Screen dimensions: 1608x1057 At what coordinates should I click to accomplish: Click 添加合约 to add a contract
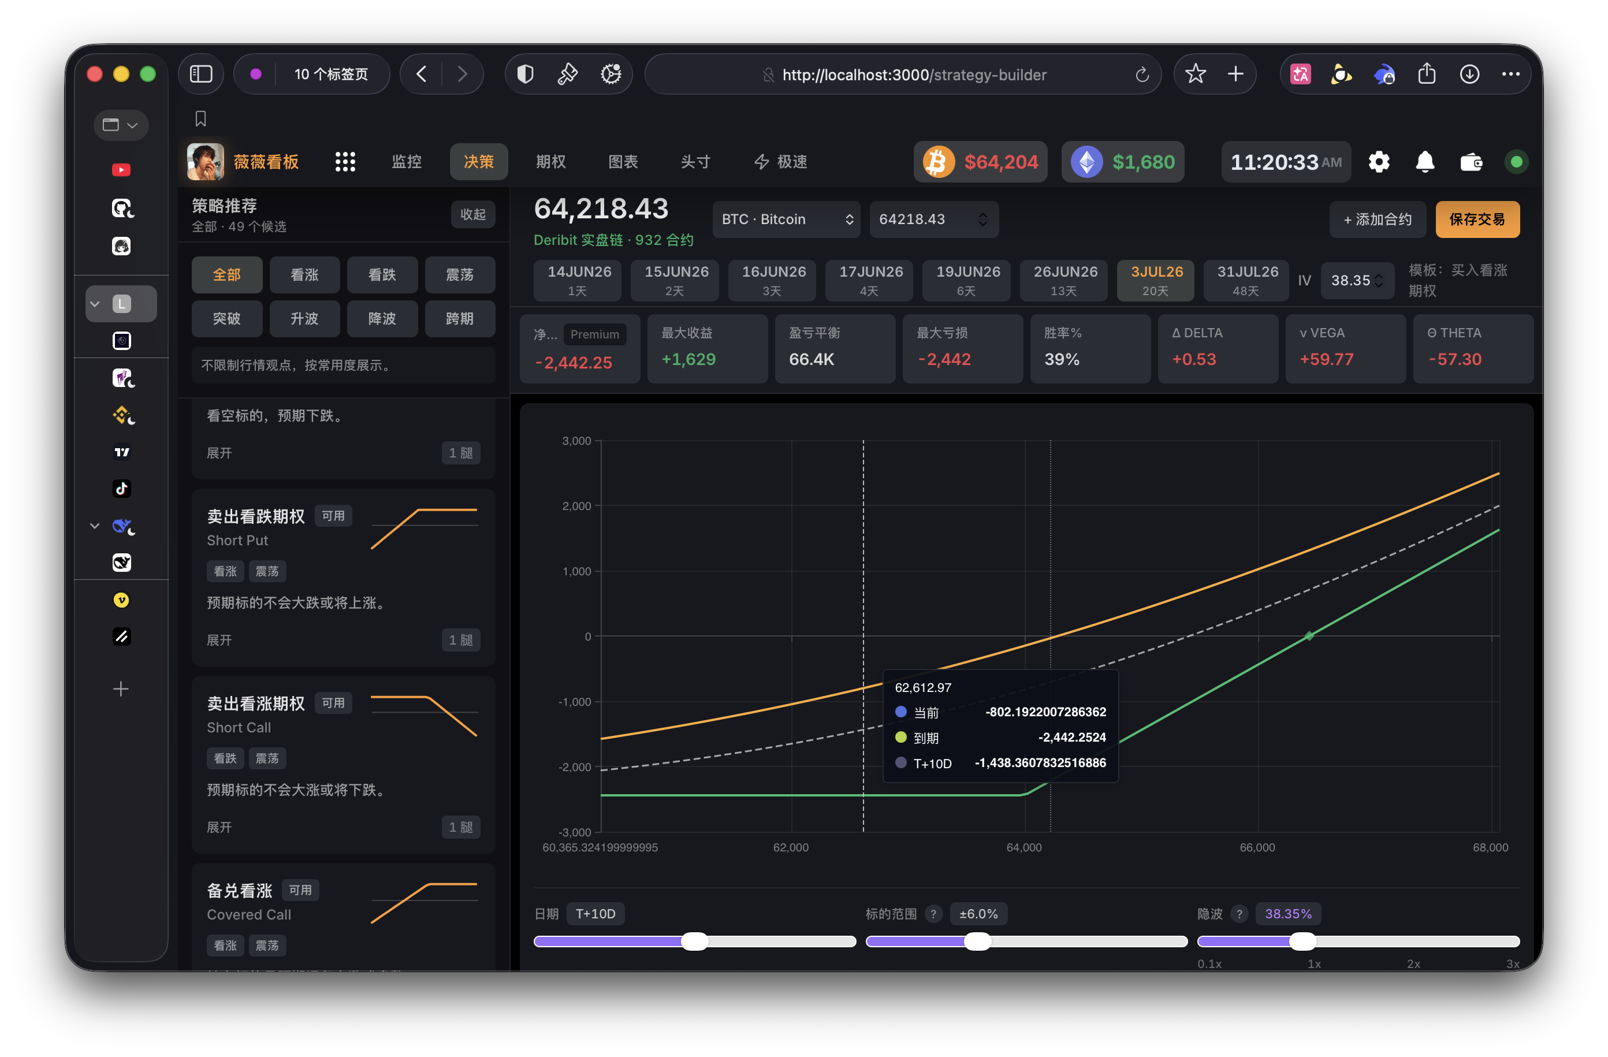point(1377,219)
